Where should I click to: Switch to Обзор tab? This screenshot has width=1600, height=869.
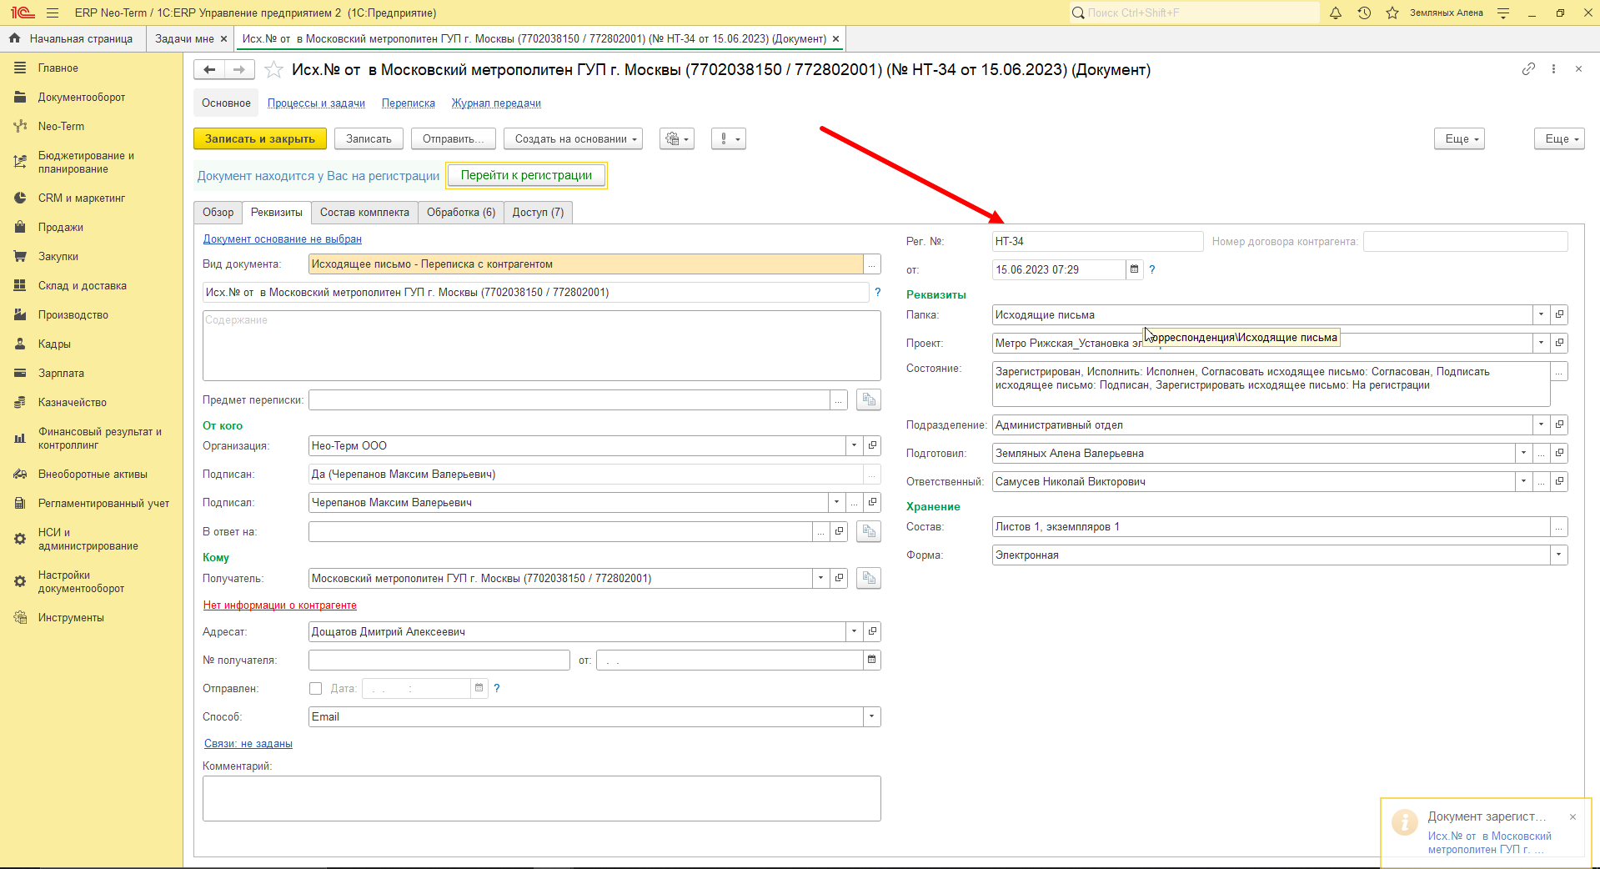click(x=218, y=213)
